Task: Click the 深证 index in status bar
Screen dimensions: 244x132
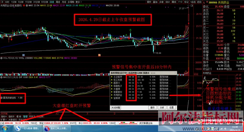Action: pos(58,123)
